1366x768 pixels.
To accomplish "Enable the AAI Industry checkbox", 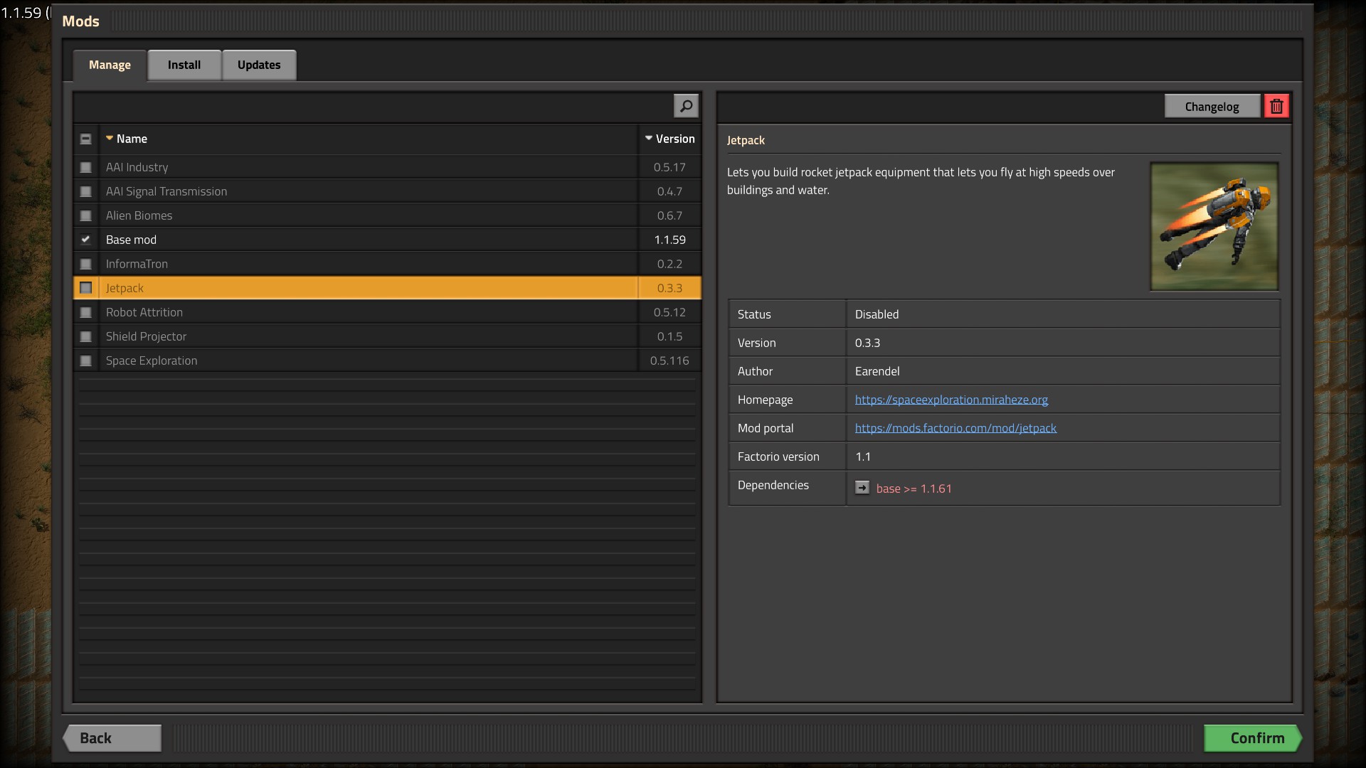I will [86, 167].
